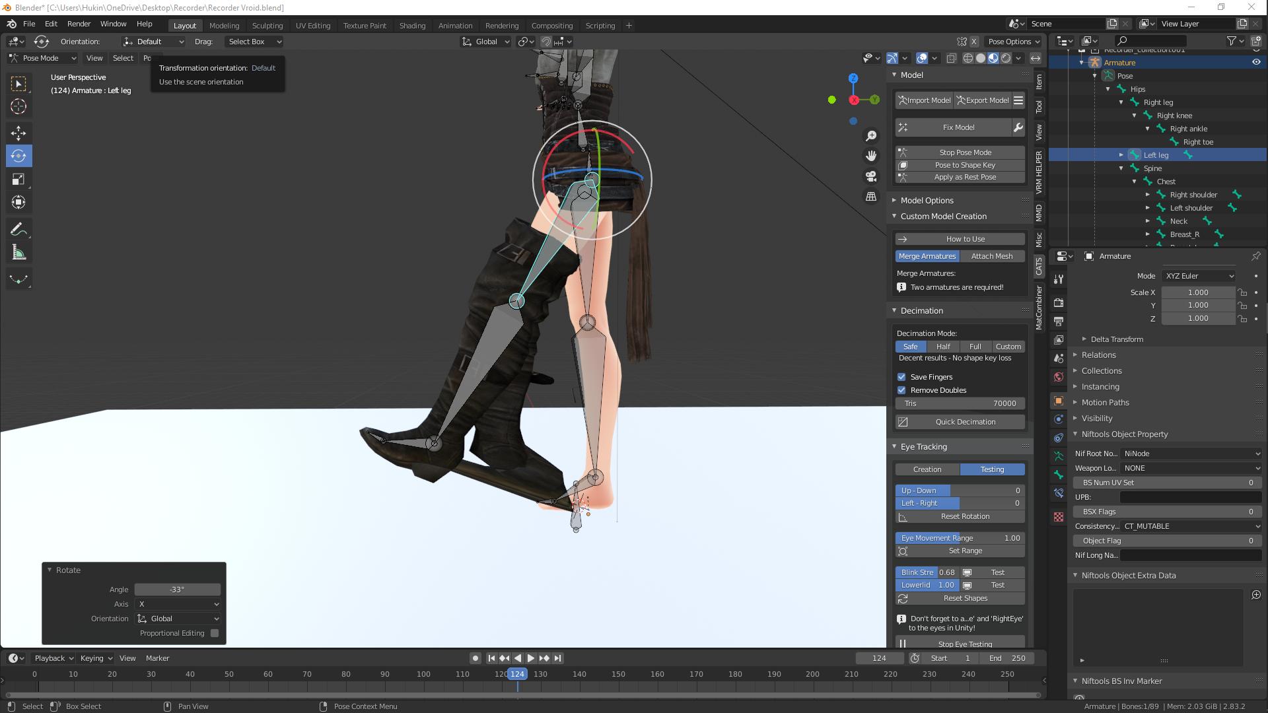Toggle pin in properties editor header

pyautogui.click(x=1255, y=256)
